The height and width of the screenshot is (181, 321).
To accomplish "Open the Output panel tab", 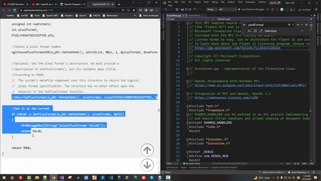I will coord(183,167).
